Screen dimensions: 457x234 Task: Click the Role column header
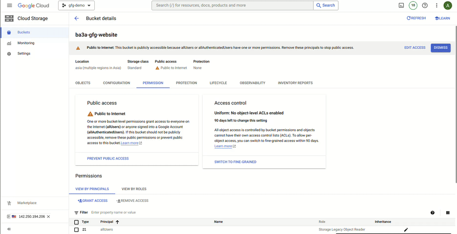point(322,222)
